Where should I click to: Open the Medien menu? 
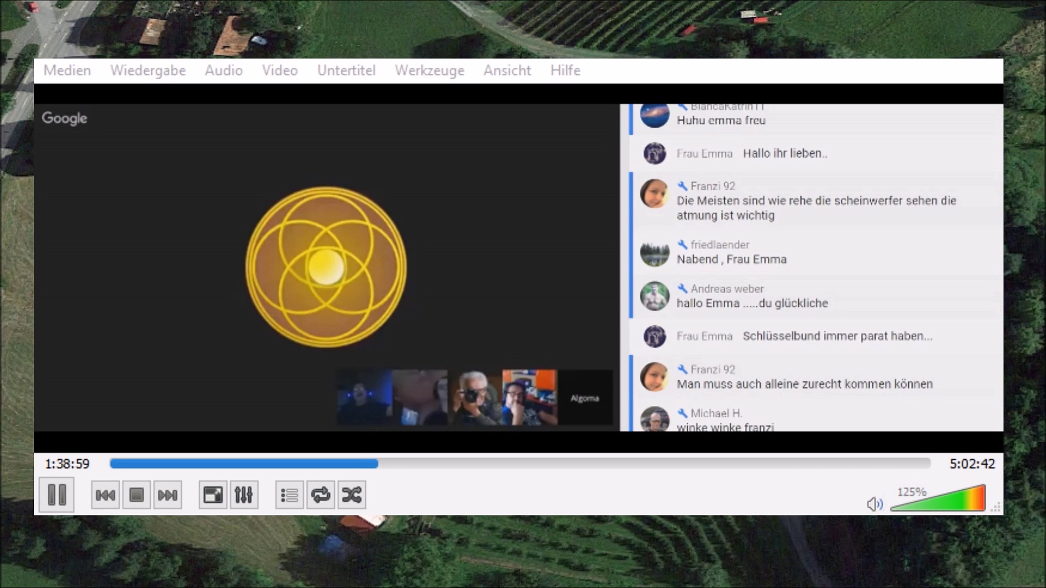click(67, 71)
